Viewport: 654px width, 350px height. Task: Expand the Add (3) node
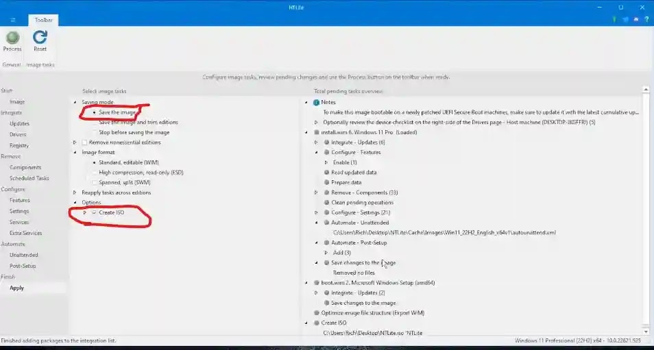pos(326,253)
